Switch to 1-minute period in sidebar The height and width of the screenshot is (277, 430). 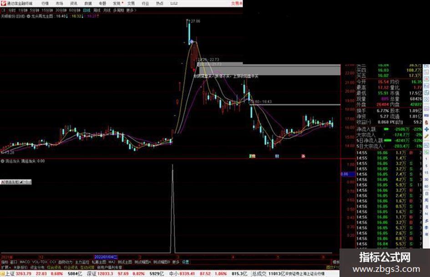pos(426,159)
